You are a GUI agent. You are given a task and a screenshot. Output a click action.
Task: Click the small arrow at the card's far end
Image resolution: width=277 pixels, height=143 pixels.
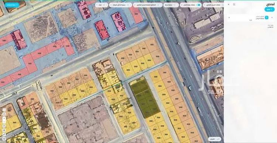pyautogui.click(x=229, y=17)
